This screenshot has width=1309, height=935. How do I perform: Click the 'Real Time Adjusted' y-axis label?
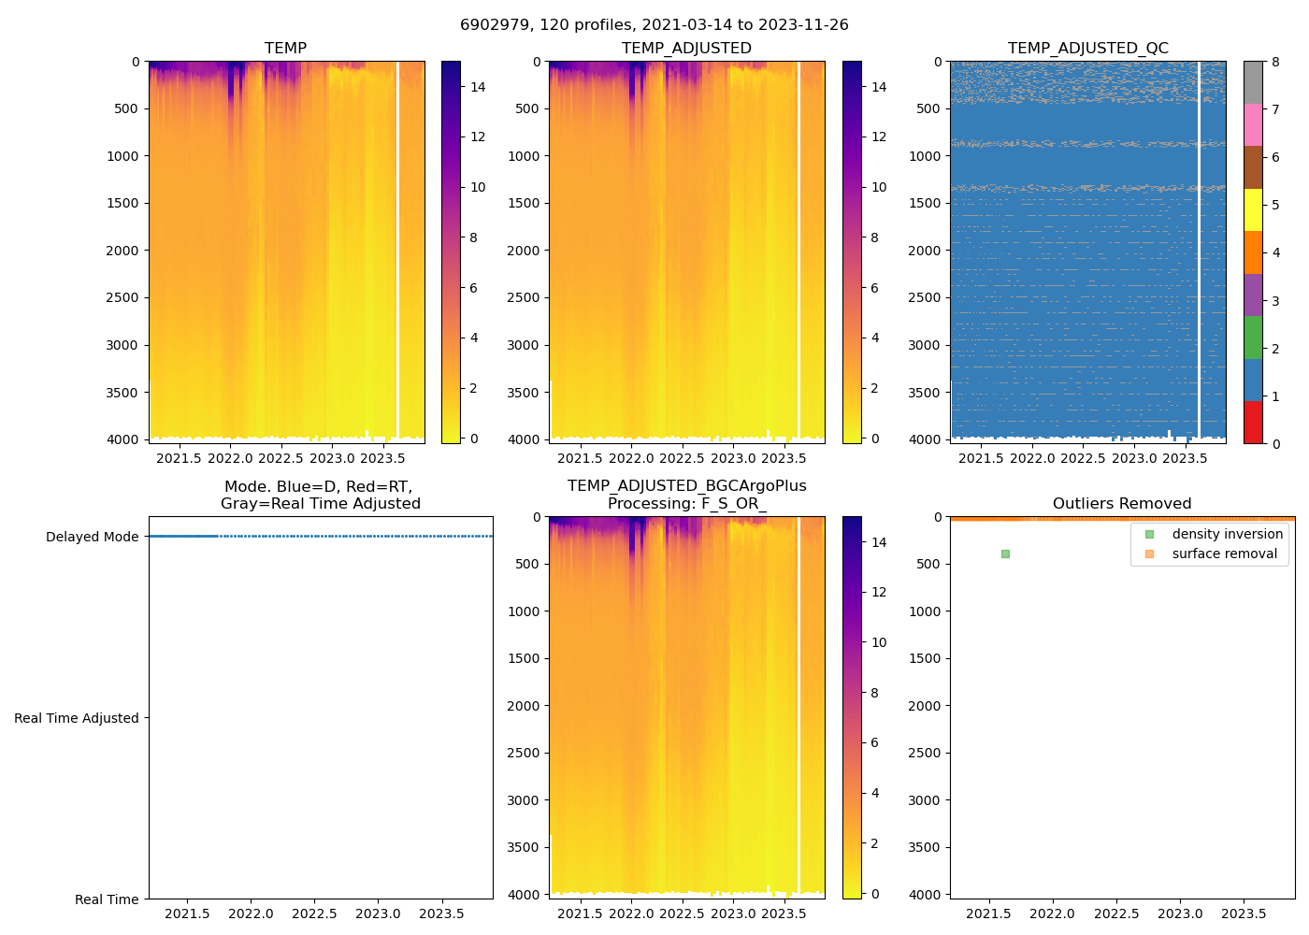coord(76,718)
